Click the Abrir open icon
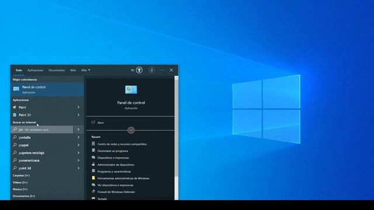The width and height of the screenshot is (374, 210). (x=93, y=123)
